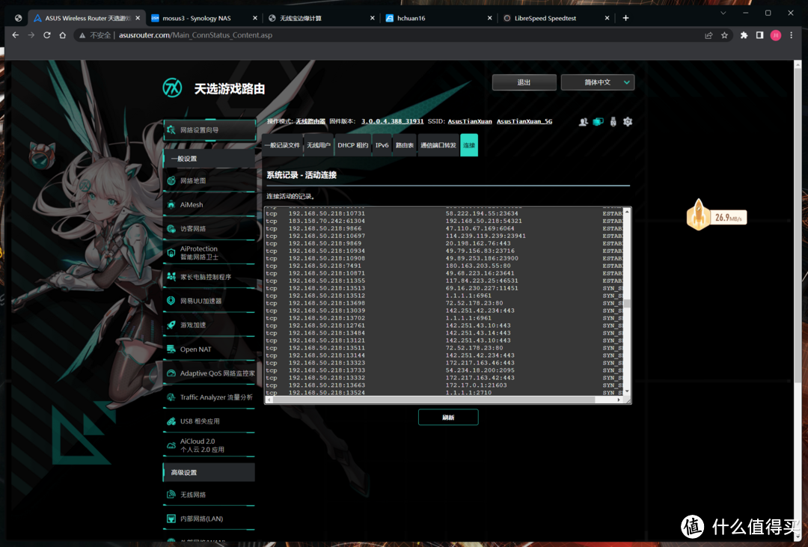Select the Connections (连接) tab
The width and height of the screenshot is (808, 547).
click(469, 145)
